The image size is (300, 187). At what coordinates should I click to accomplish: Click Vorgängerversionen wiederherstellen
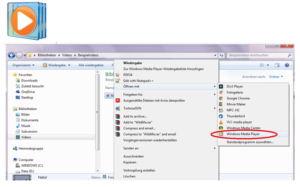(x=150, y=140)
